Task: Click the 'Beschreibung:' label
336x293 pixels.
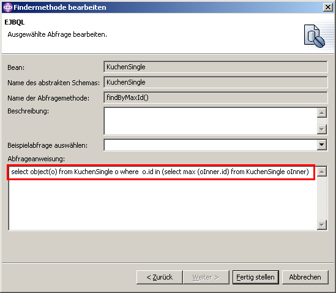Action: click(28, 111)
